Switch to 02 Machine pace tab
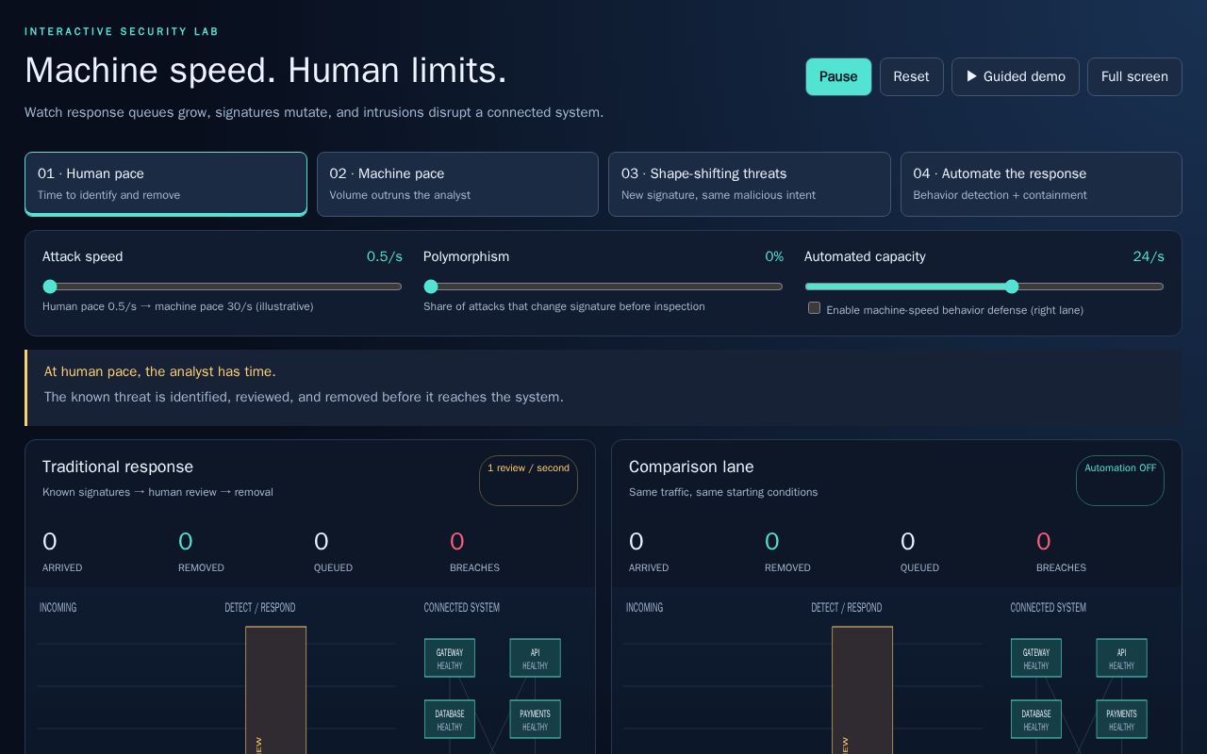 (457, 184)
